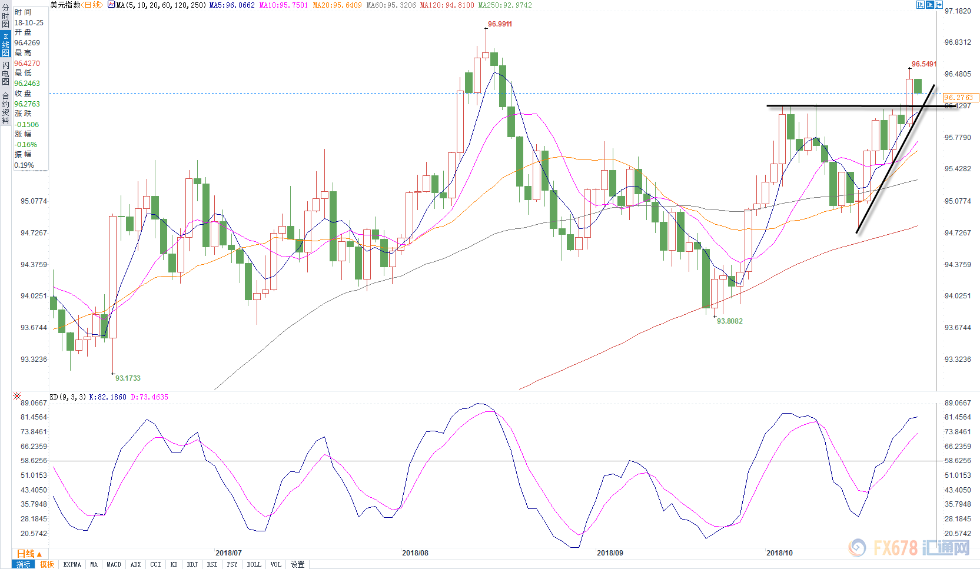Click the highlighted middle chart-scale icon
Viewport: 980px width, 569px height.
pyautogui.click(x=930, y=5)
